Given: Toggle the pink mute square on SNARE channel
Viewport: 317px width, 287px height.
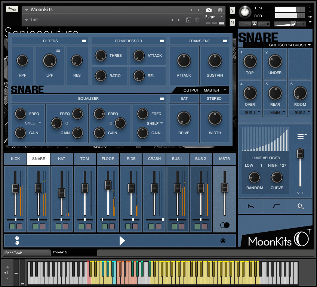Looking at the screenshot, I should [43, 226].
